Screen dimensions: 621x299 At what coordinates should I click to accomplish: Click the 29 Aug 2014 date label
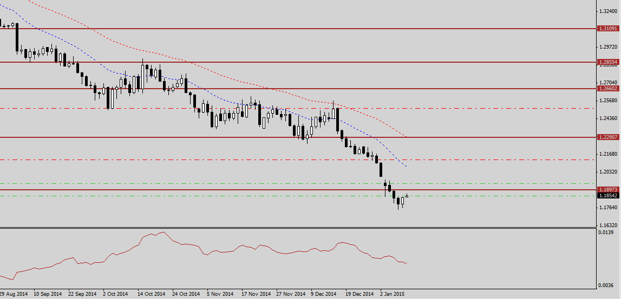coord(14,294)
